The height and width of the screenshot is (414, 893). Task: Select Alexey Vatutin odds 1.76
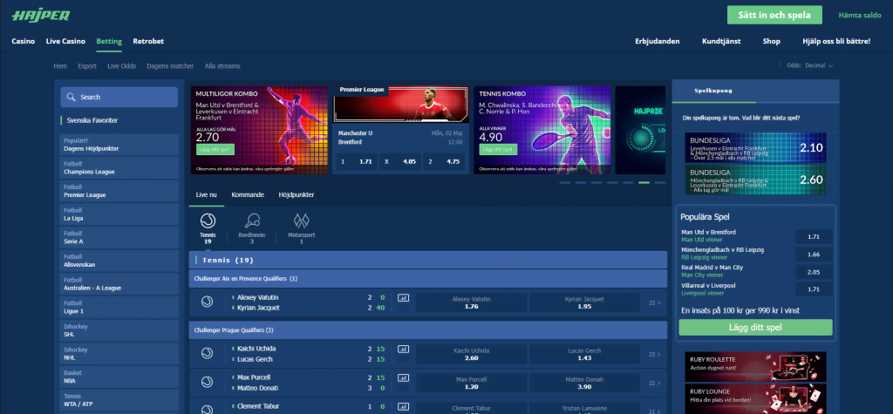coord(471,302)
